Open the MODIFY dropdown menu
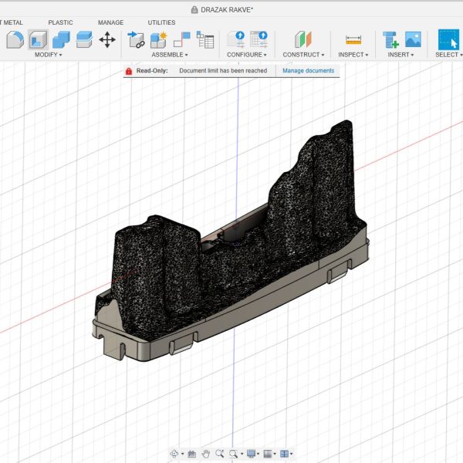 point(49,55)
